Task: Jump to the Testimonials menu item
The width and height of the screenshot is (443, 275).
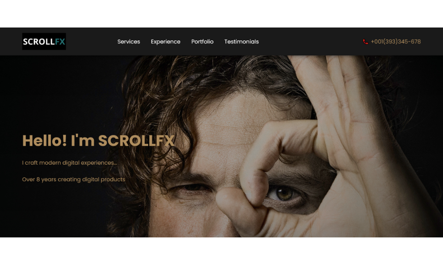Action: pos(241,41)
